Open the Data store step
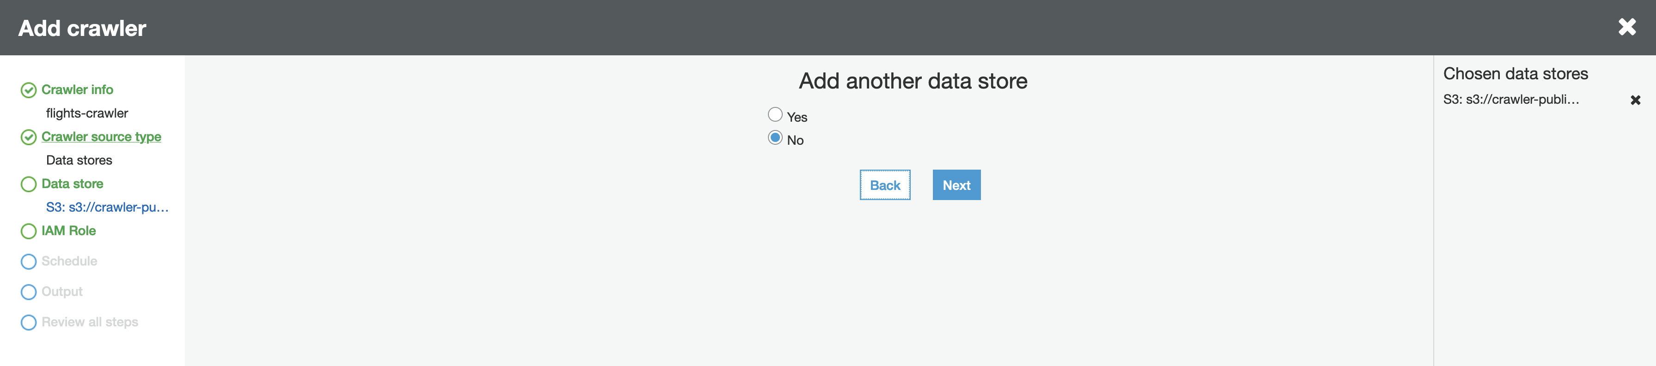 [x=72, y=184]
